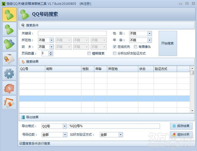
Task: Open the house home sidebar icon
Action: click(x=9, y=103)
